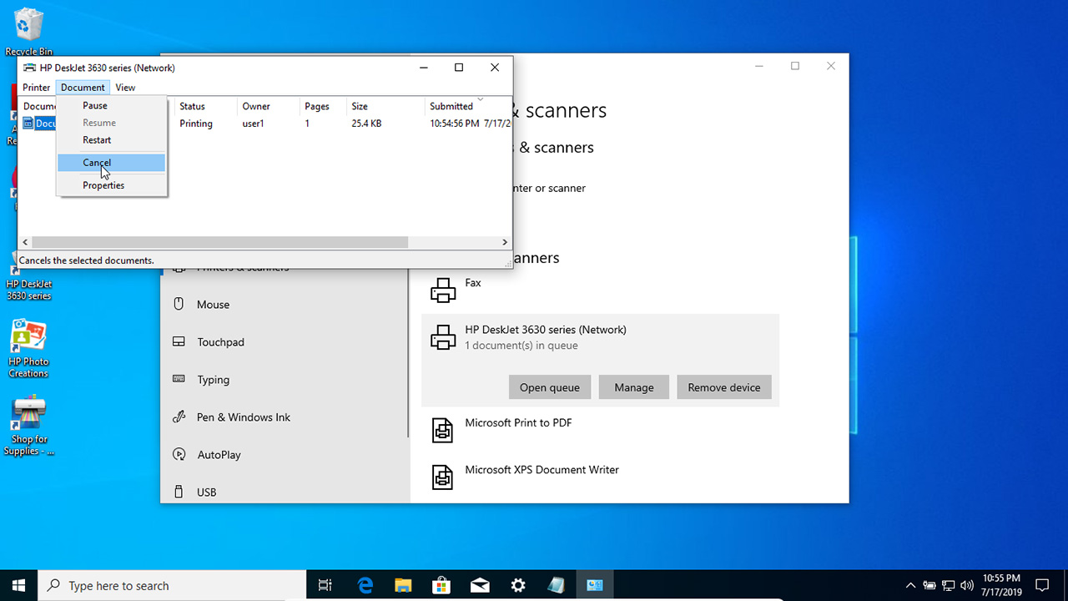Open Task View on the taskbar
Screen dimensions: 1068x601
pyautogui.click(x=325, y=585)
